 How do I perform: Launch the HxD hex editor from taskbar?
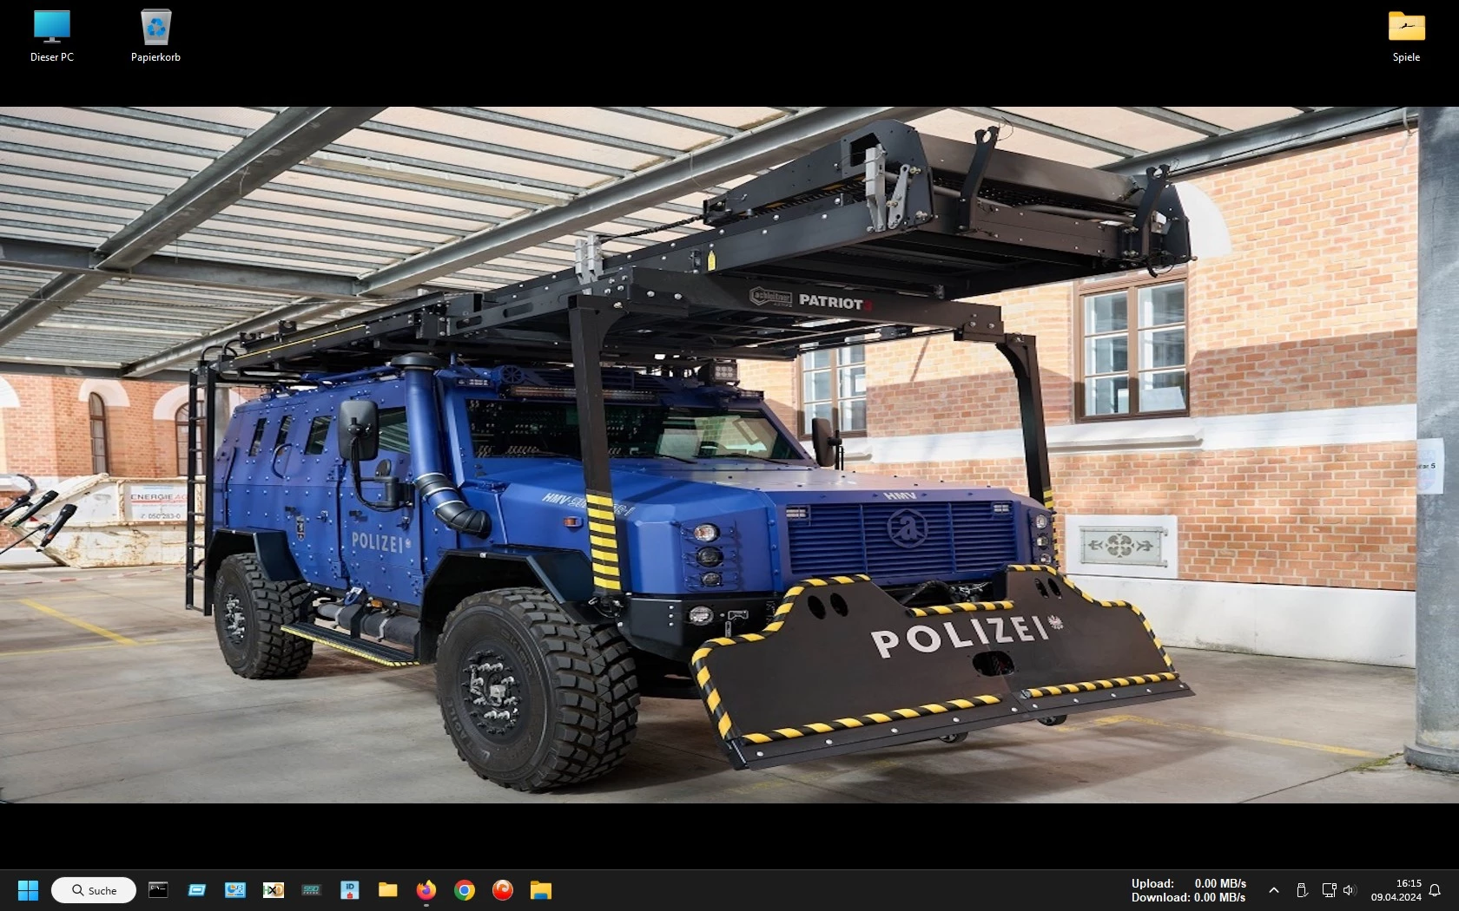click(x=274, y=890)
